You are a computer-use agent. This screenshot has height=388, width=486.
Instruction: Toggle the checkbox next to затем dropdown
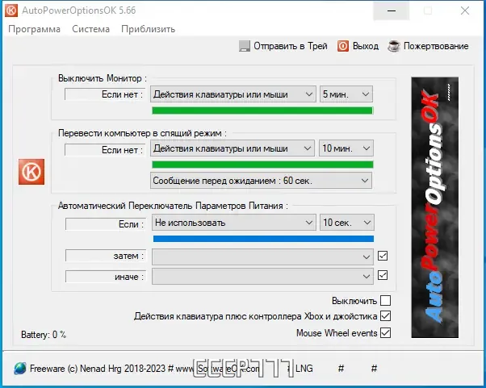383,256
